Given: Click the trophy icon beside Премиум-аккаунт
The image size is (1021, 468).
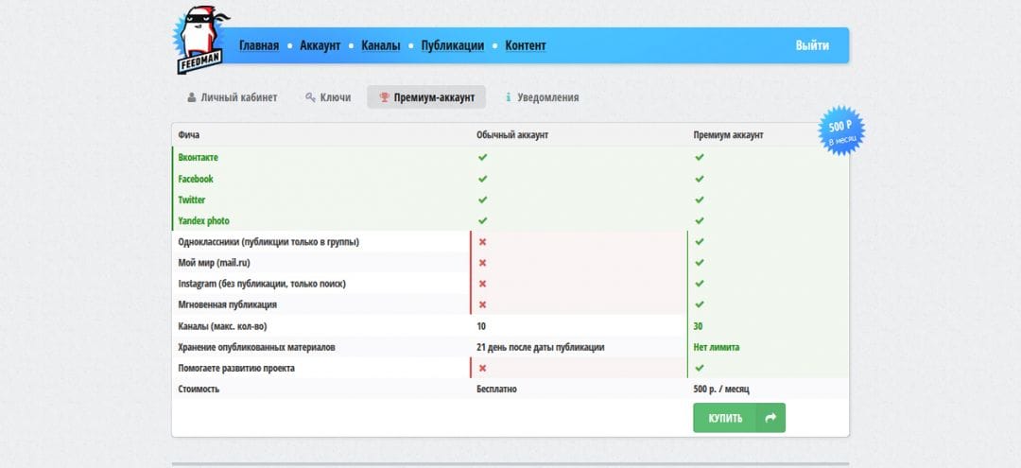Looking at the screenshot, I should pyautogui.click(x=384, y=97).
